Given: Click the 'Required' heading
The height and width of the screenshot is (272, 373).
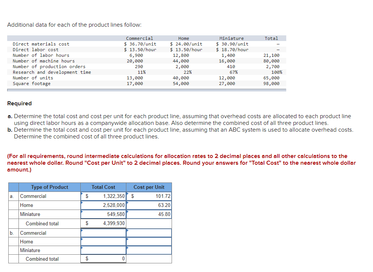Looking at the screenshot, I should [x=19, y=103].
